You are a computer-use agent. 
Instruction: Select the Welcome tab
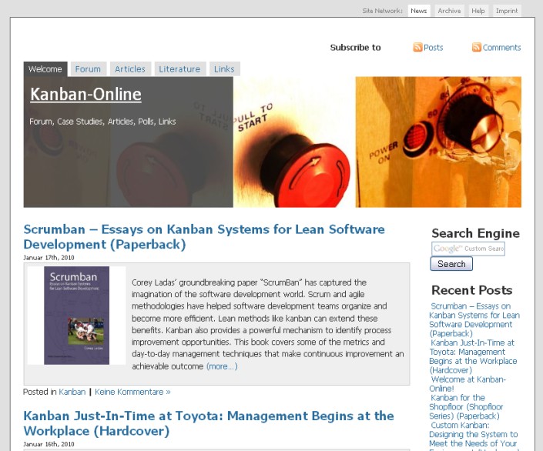[x=45, y=69]
